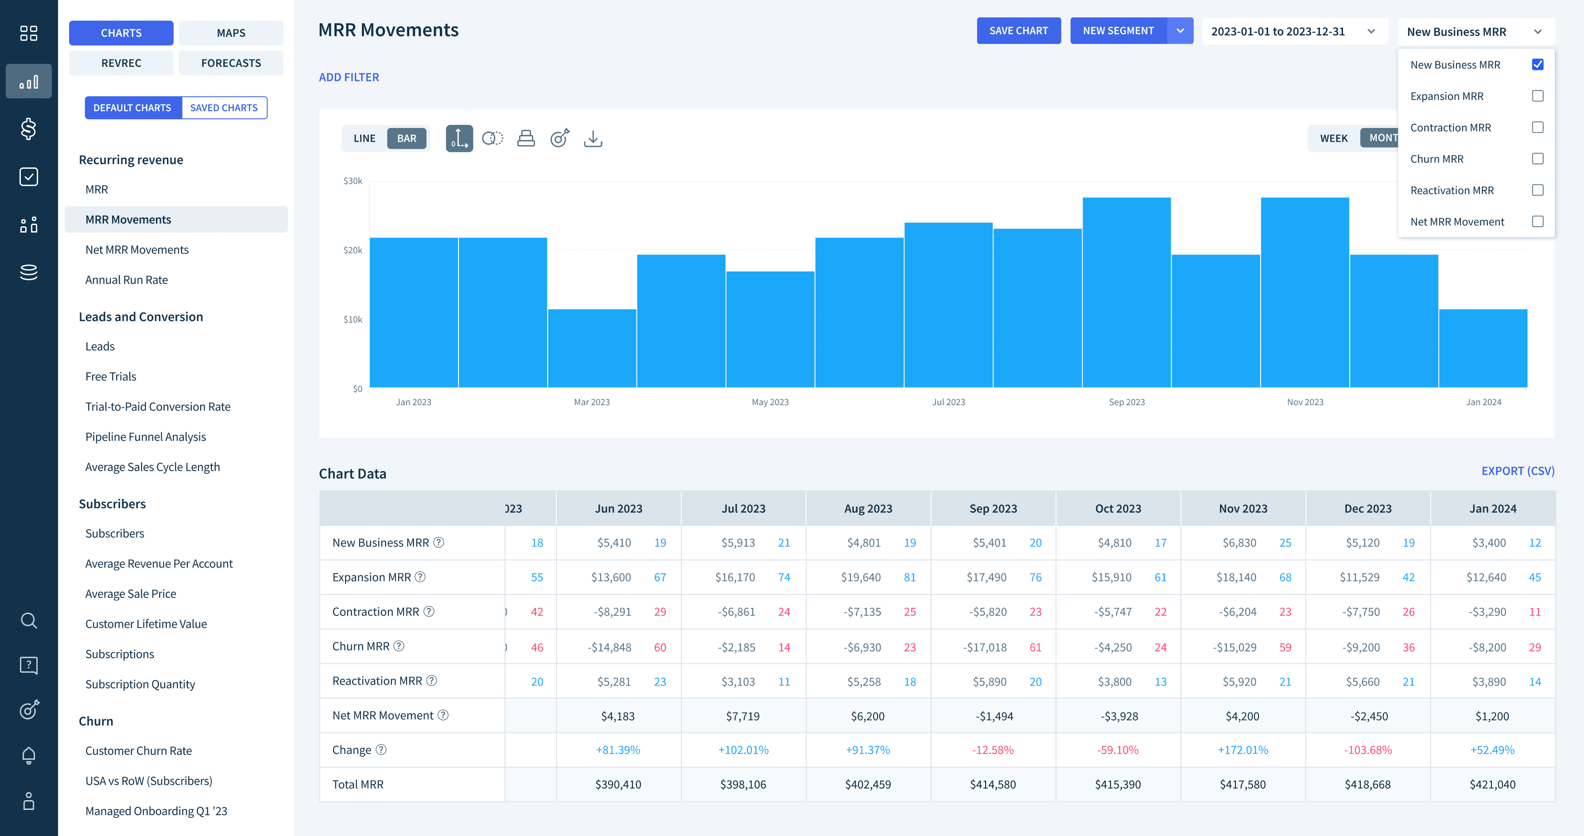Click the compare periods icon in toolbar
This screenshot has height=836, width=1584.
(x=493, y=138)
